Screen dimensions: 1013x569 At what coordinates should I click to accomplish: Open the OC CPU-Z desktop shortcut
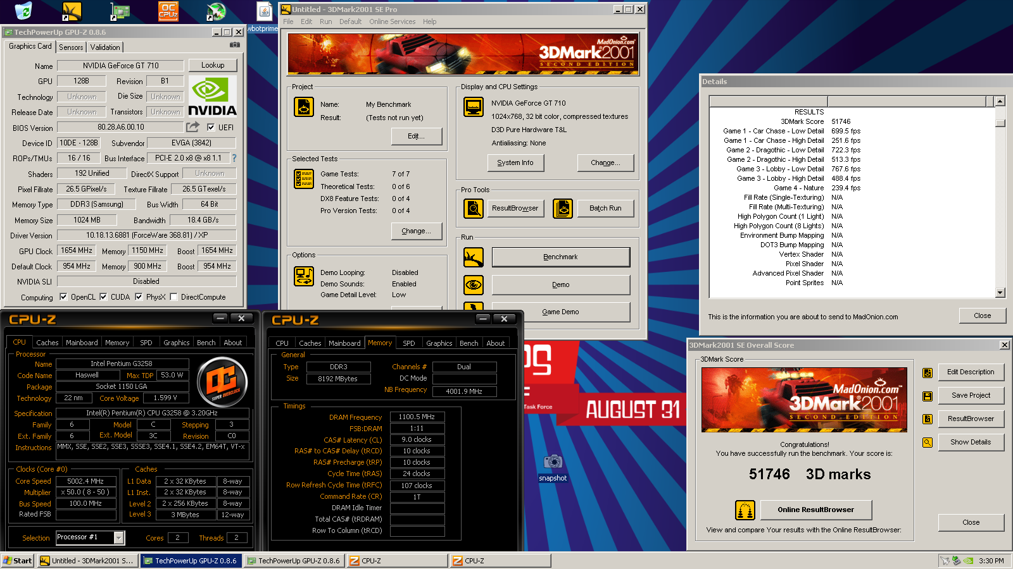pyautogui.click(x=168, y=11)
